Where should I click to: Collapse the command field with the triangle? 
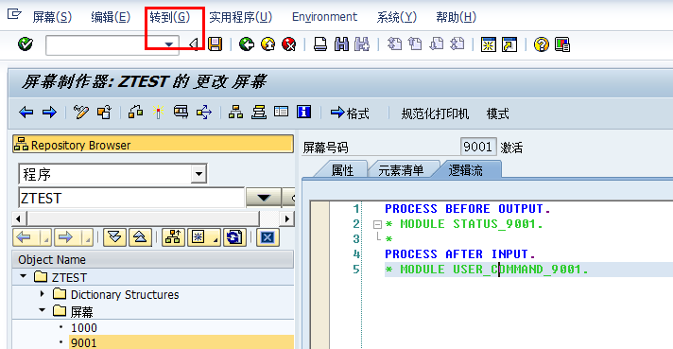pos(194,44)
